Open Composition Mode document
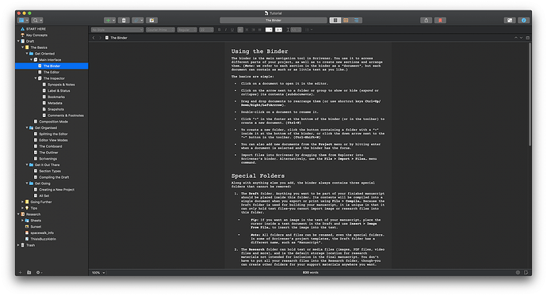547x295 pixels. [53, 122]
